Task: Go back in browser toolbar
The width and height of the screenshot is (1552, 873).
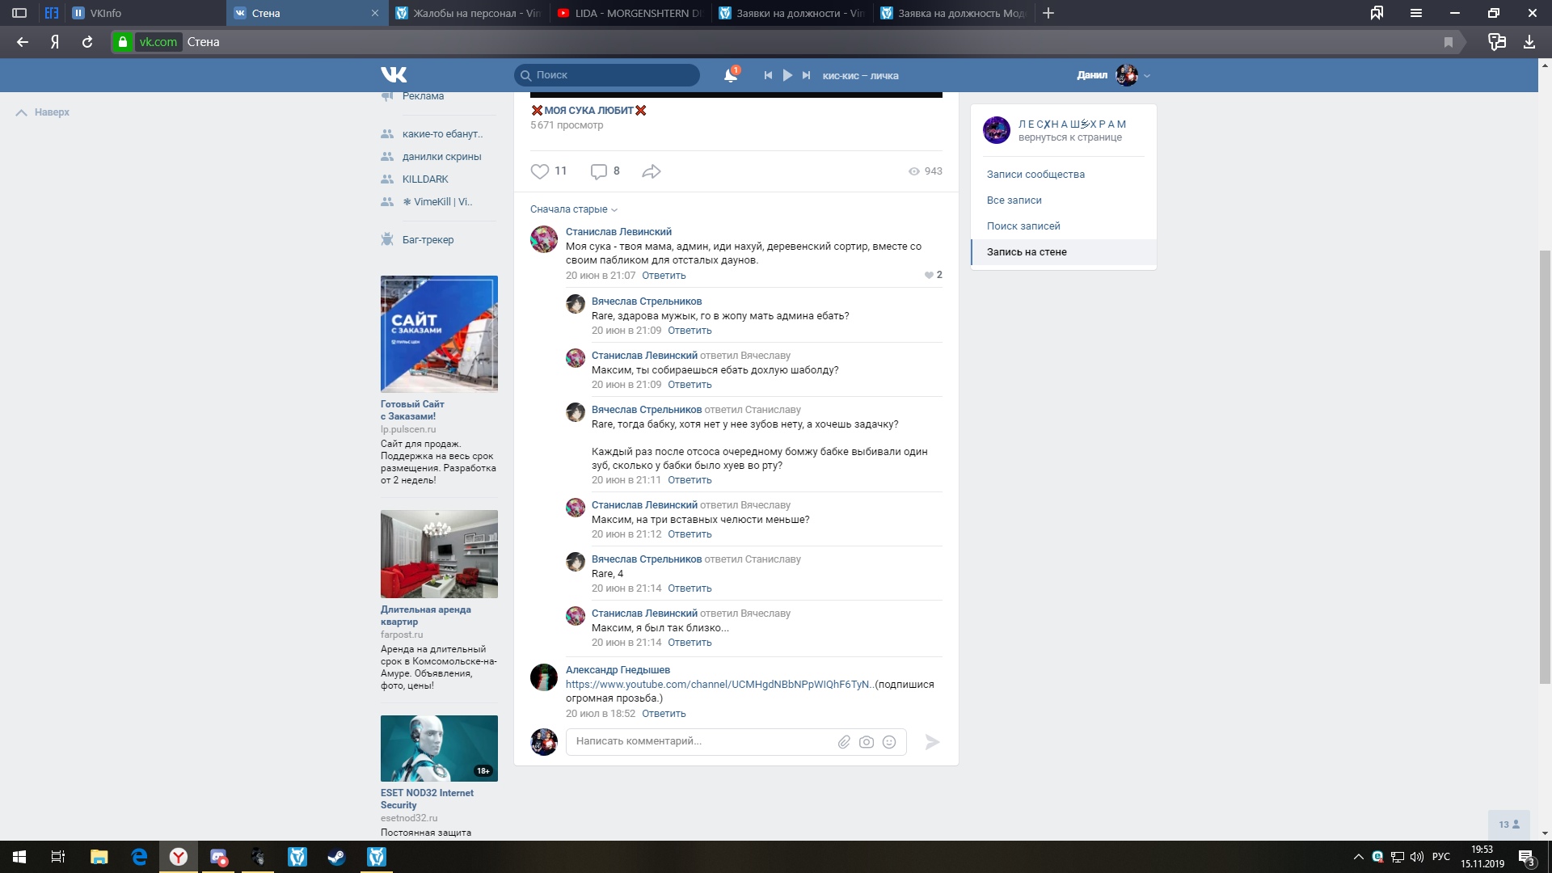Action: (23, 42)
